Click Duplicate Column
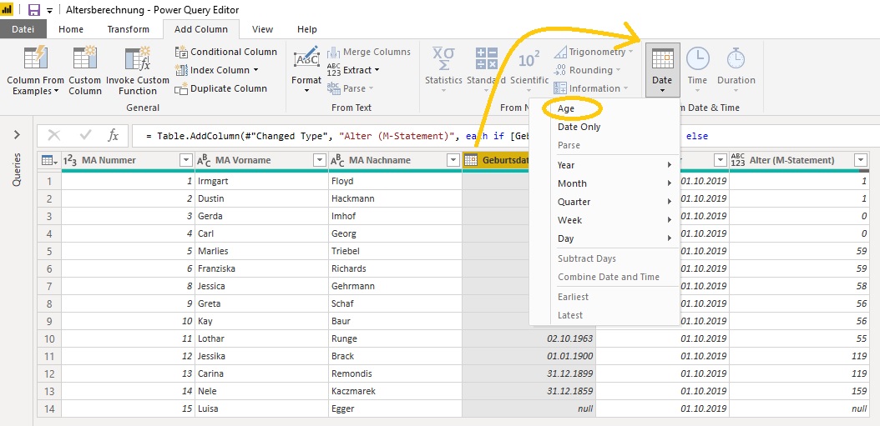880x426 pixels. (221, 88)
